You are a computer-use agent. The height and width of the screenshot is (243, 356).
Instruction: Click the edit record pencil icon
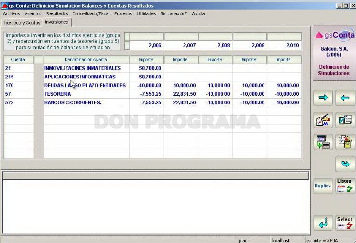323,120
